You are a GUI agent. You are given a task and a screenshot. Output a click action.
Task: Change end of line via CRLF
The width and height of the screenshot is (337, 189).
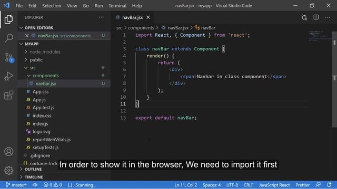tap(249, 185)
